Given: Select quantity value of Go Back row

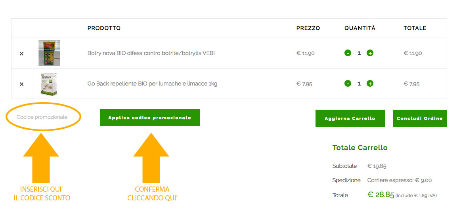Looking at the screenshot, I should click(x=359, y=84).
